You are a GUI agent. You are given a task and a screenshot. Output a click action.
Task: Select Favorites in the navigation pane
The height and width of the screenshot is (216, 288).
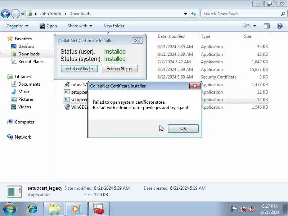[x=23, y=39]
